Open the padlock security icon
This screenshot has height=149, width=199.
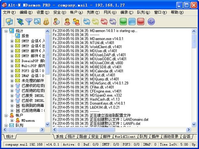[46, 22]
